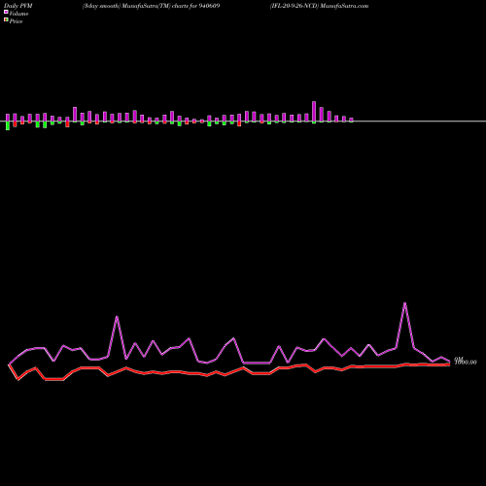Click the 'Daily PVM' title text
The height and width of the screenshot is (486, 486).
point(18,6)
